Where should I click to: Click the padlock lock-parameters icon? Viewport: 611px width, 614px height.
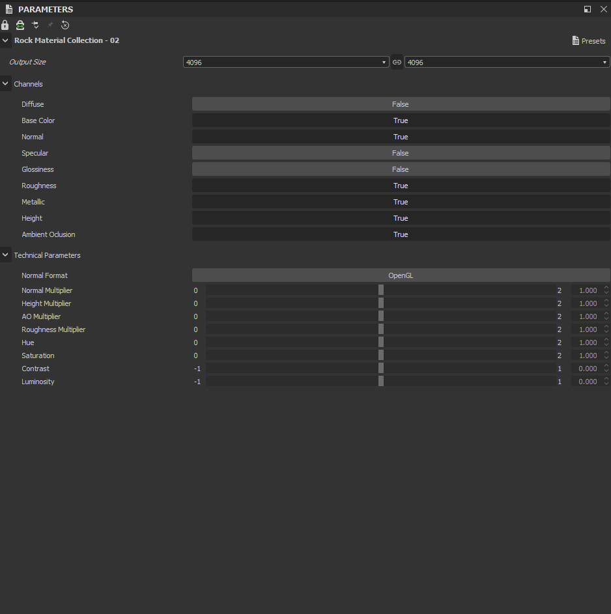5,25
